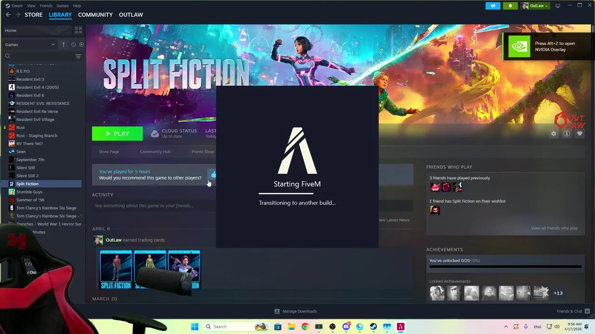Open first locked achievement icon

click(437, 293)
